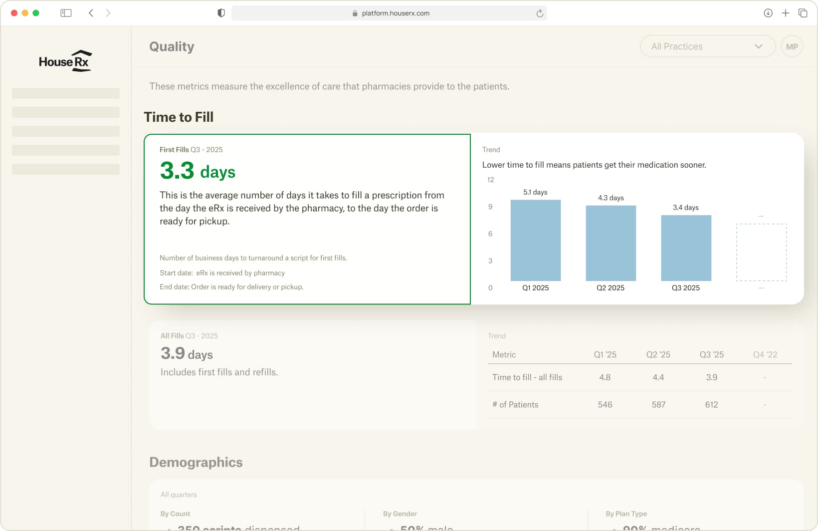Expand the All Practices chevron arrow
The width and height of the screenshot is (818, 531).
(758, 46)
